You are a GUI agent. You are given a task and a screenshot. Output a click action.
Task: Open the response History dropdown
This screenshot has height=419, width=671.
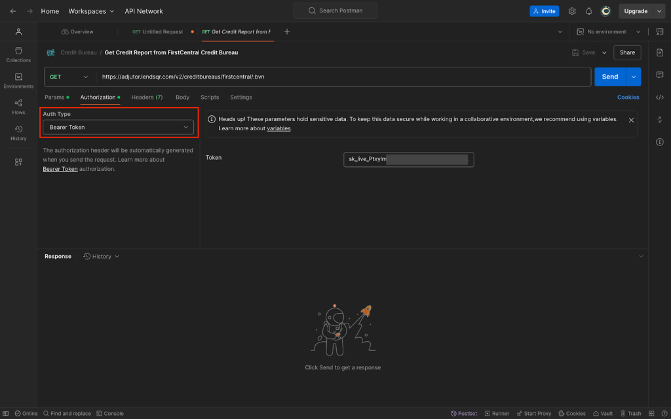tap(102, 257)
